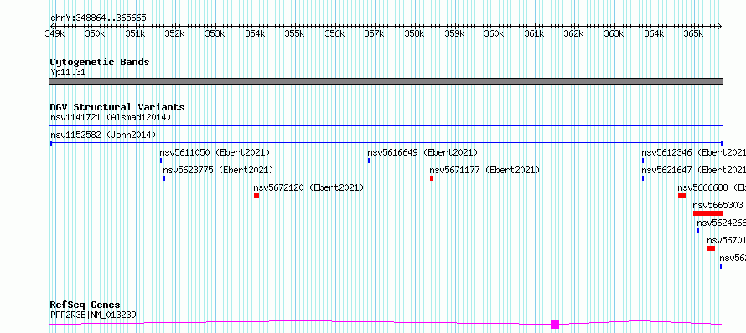Screen dimensions: 746x333
Task: Click the 365k ruler tick label
Action: click(x=693, y=33)
